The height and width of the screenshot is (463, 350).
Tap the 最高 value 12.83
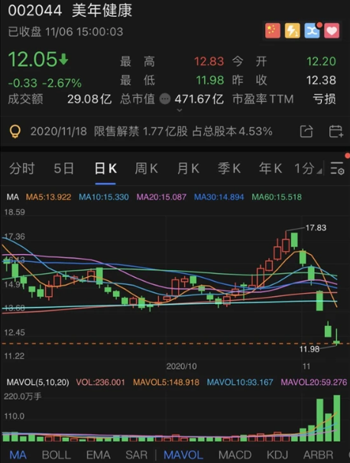coord(209,61)
